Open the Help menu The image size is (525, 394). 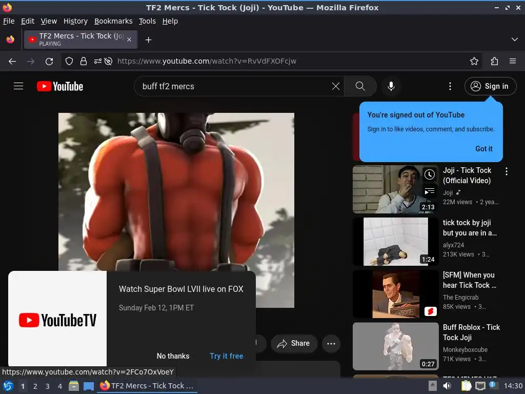pyautogui.click(x=170, y=21)
